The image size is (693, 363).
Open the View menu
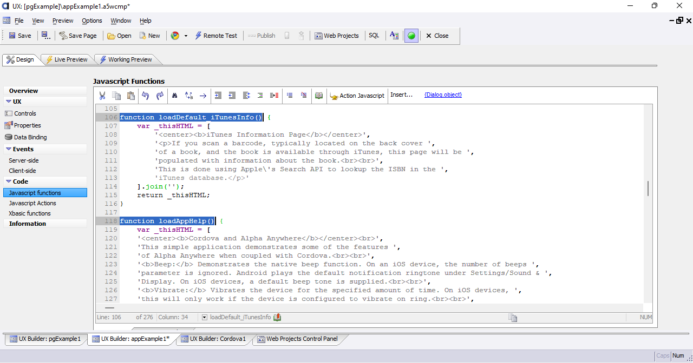38,21
